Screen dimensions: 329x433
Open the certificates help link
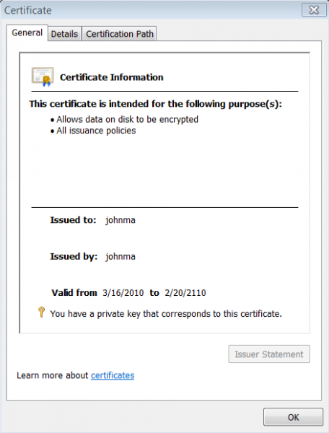coord(113,375)
